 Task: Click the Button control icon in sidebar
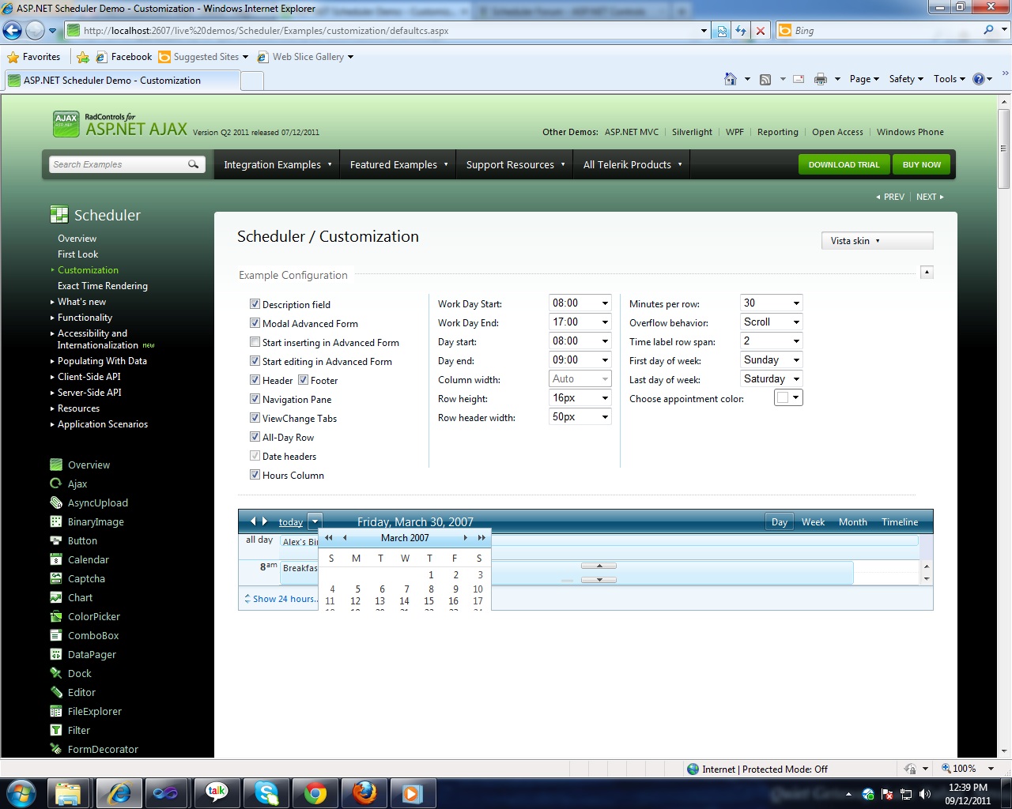pyautogui.click(x=56, y=540)
